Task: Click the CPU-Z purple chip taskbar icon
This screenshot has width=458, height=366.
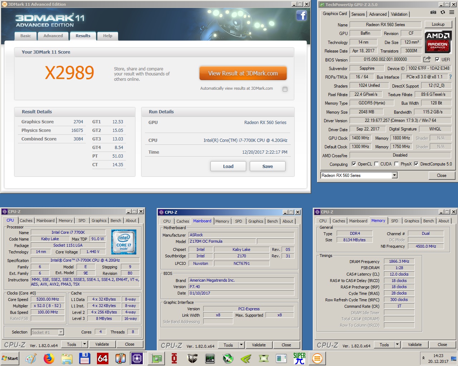Action: click(137, 358)
